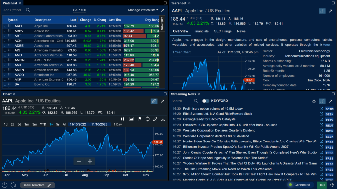Expand the Columns side panel in Watchlist
Viewport: 337px width, 189px height.
pos(162,23)
